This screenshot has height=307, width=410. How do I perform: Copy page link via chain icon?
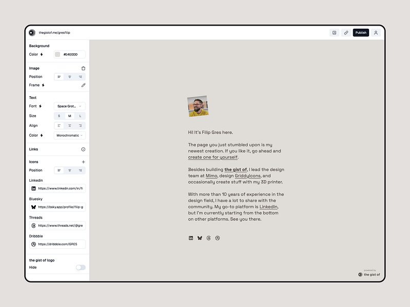pos(346,33)
